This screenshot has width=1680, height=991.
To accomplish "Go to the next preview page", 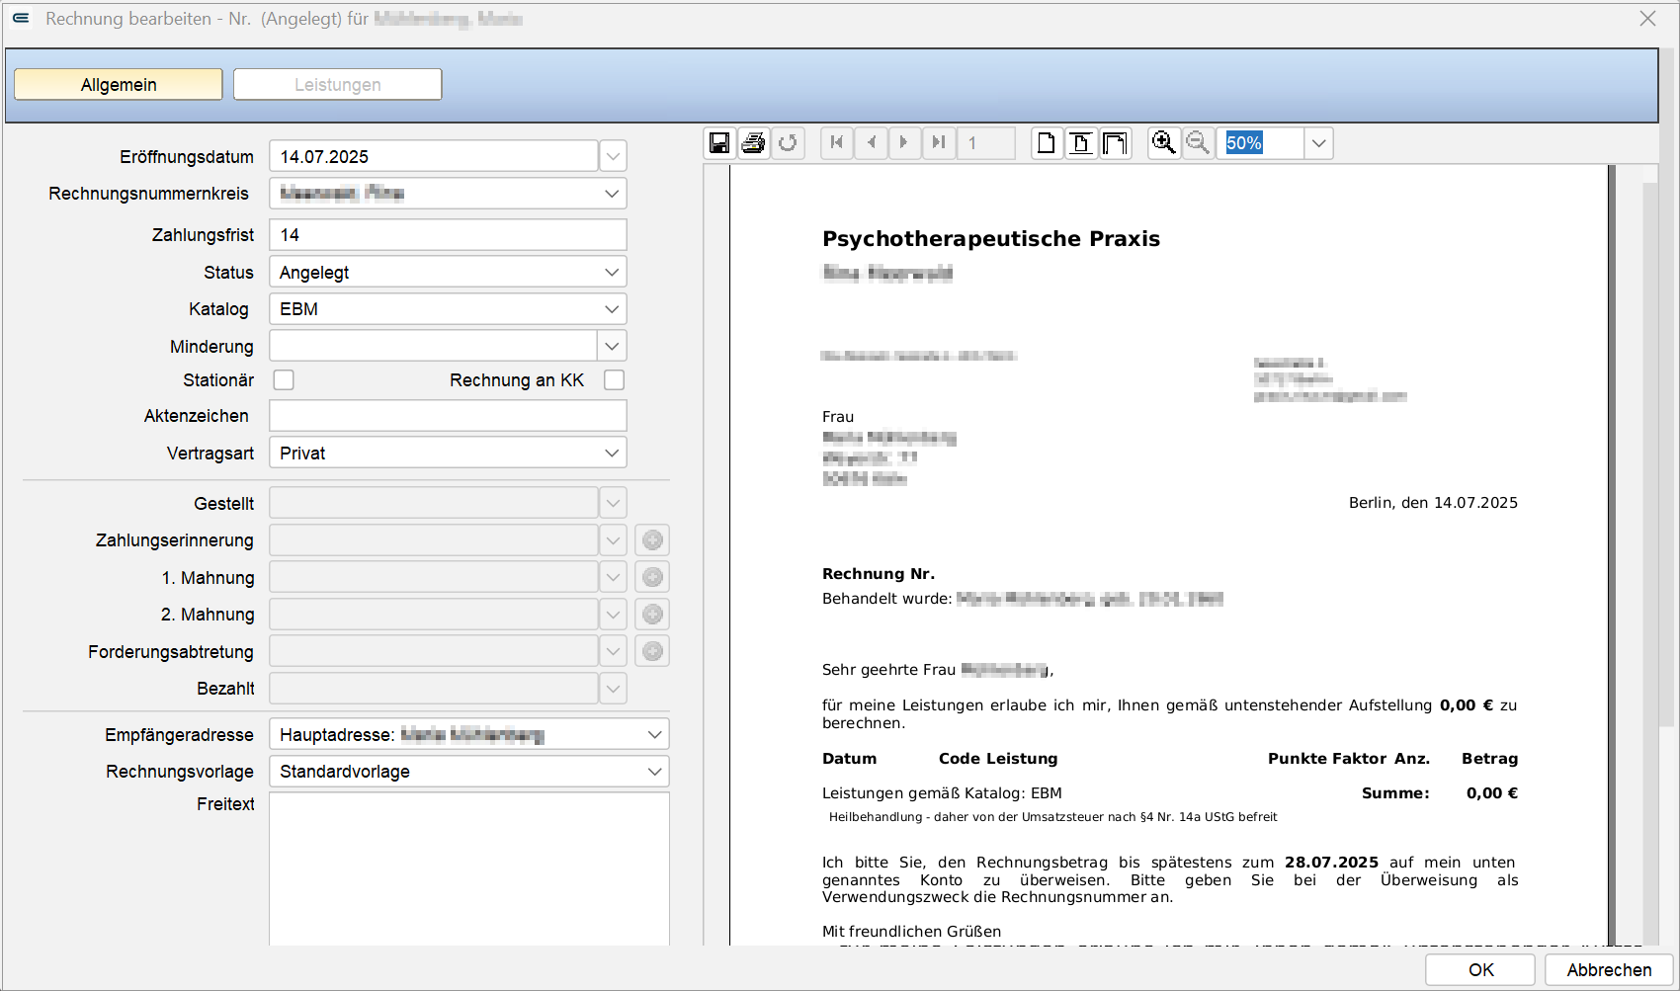I will (903, 143).
